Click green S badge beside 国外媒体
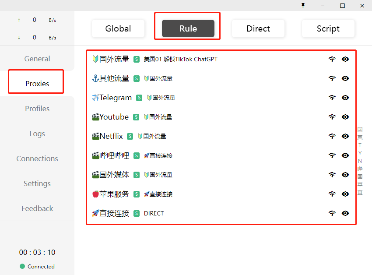The width and height of the screenshot is (372, 275). [x=137, y=175]
